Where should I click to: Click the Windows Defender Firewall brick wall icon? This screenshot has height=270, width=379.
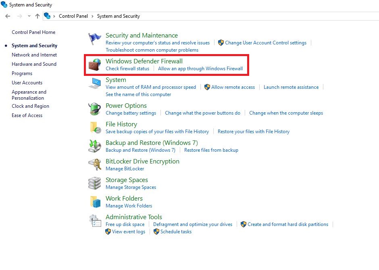click(x=94, y=64)
